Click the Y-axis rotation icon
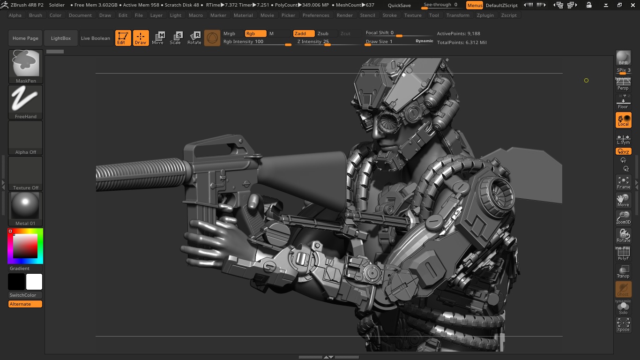 [623, 160]
